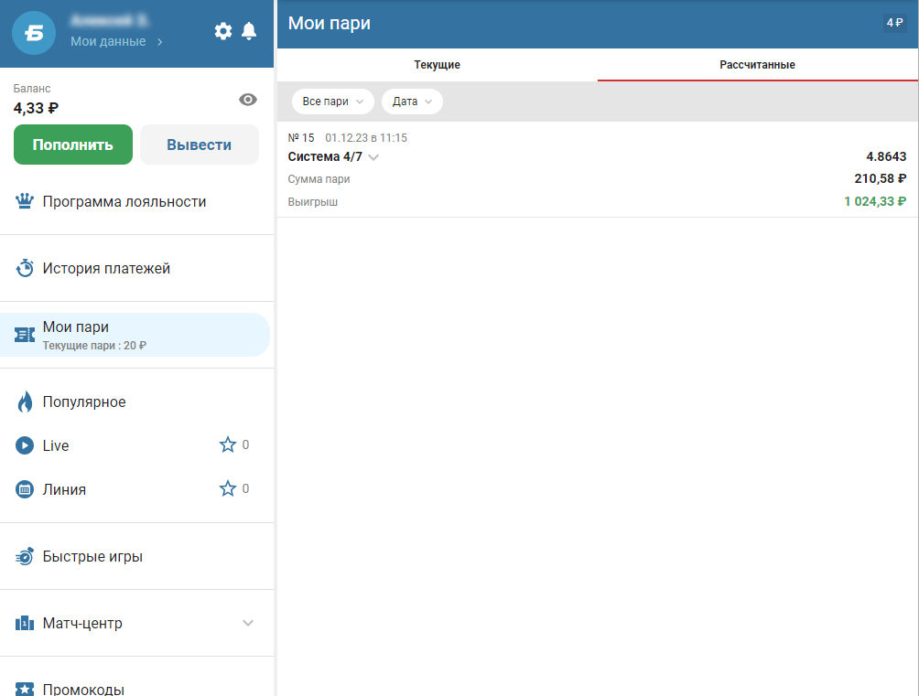Open notifications bell
Screen dimensions: 919x696
coord(249,31)
